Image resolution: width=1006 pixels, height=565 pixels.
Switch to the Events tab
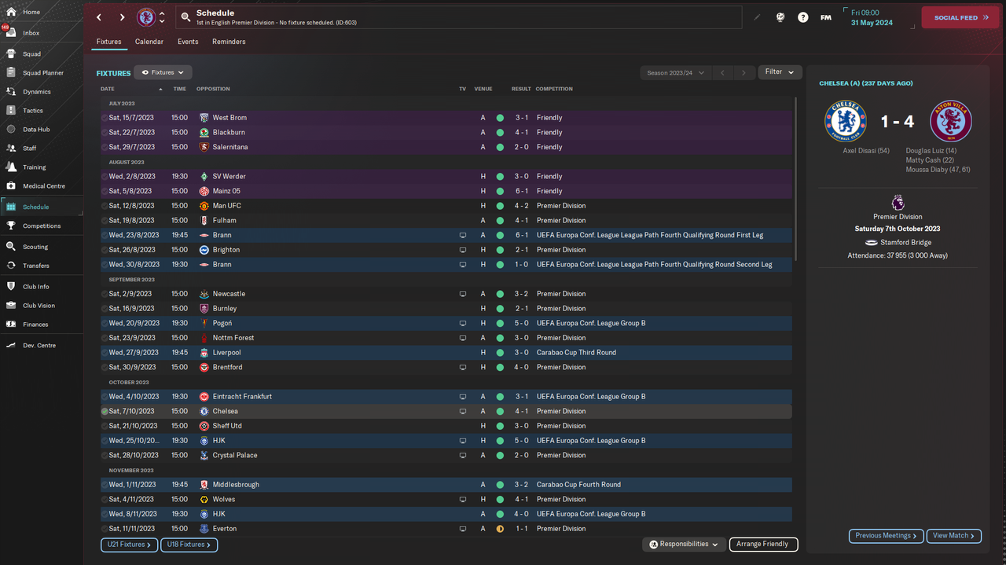pyautogui.click(x=188, y=42)
